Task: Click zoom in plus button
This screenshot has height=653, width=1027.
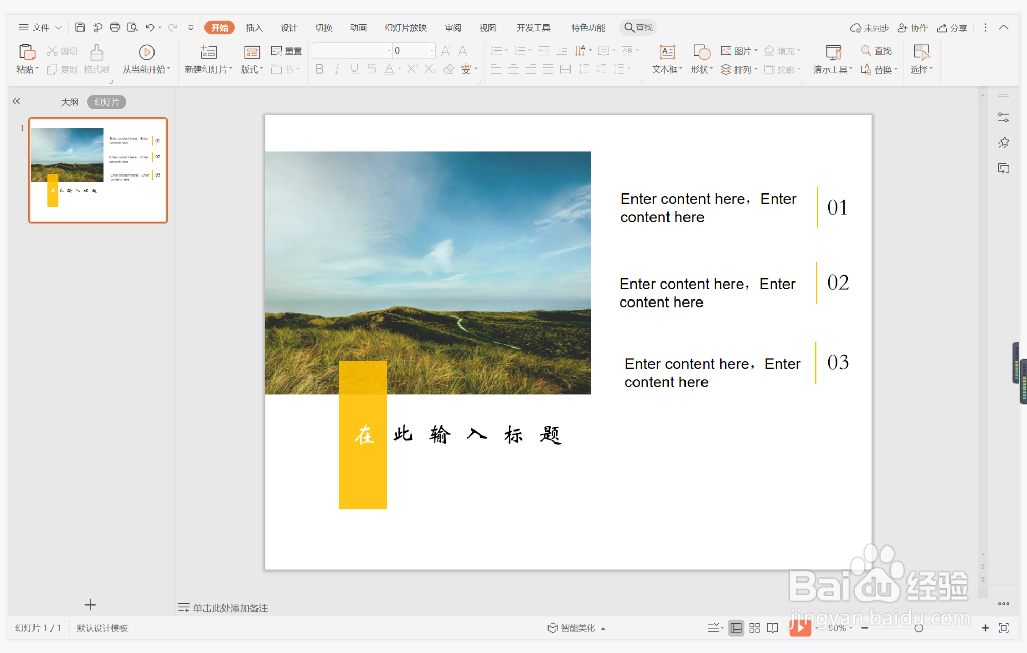Action: (x=985, y=628)
